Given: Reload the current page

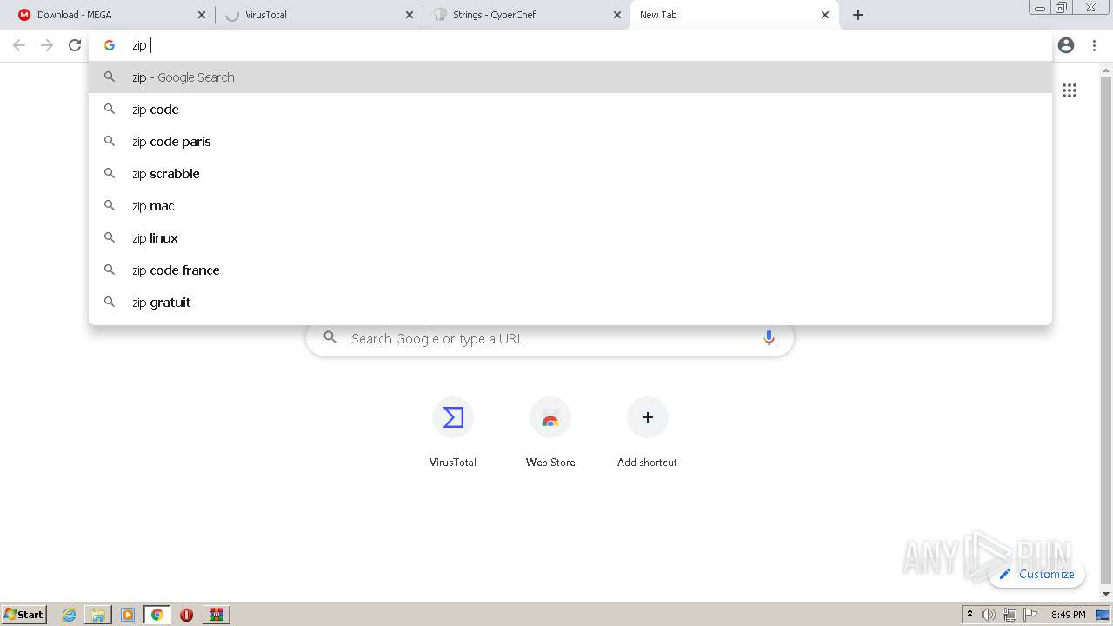Looking at the screenshot, I should tap(75, 45).
